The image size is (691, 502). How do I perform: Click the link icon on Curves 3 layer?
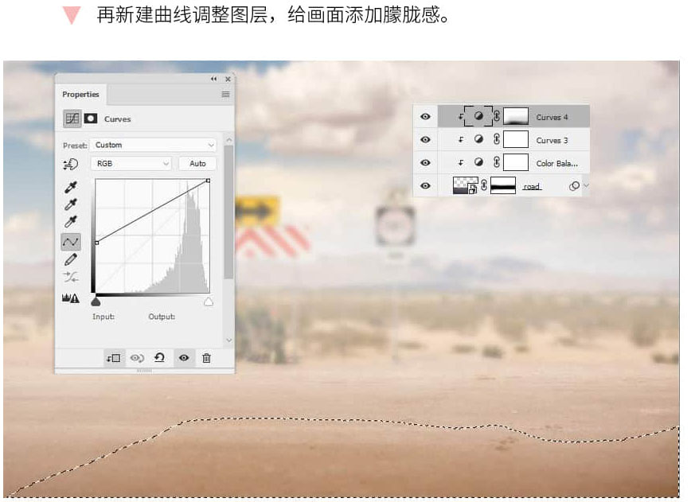pos(497,139)
